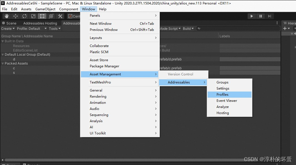296x165 pixels.
Task: Open Package Manager from the menu
Action: (120, 66)
